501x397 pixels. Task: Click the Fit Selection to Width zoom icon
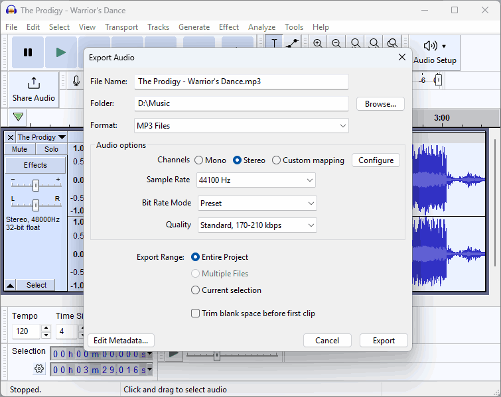[x=355, y=43]
